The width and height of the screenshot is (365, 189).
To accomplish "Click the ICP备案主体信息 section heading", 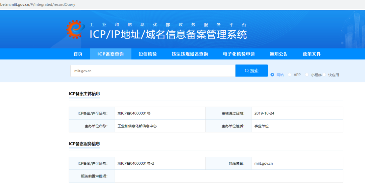I will [84, 94].
